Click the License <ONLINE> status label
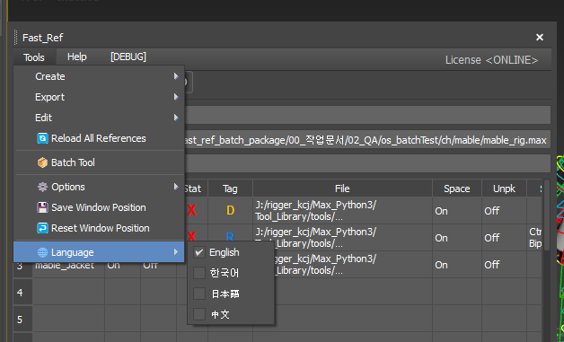The height and width of the screenshot is (342, 564). [491, 60]
